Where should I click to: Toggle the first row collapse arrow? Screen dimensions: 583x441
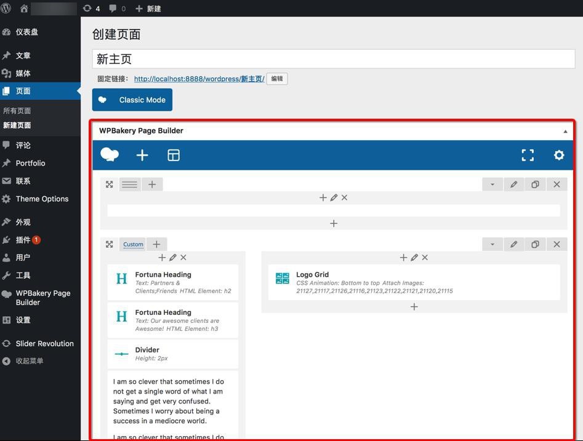pos(493,185)
